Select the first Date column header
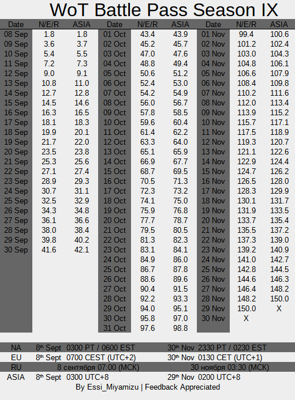Viewport: 295px width, 400px height. coord(16,24)
